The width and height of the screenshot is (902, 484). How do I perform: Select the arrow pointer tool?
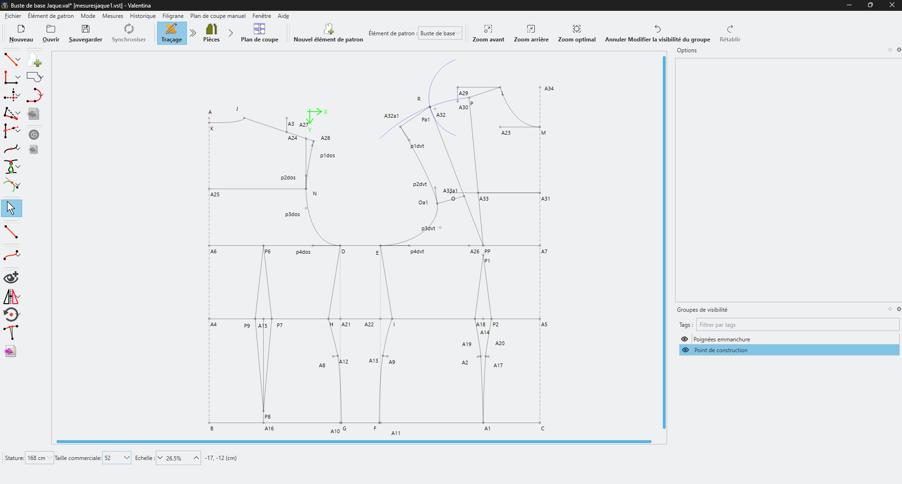coord(11,208)
